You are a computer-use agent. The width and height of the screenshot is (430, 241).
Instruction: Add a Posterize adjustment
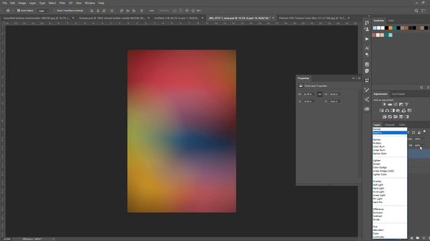390,116
